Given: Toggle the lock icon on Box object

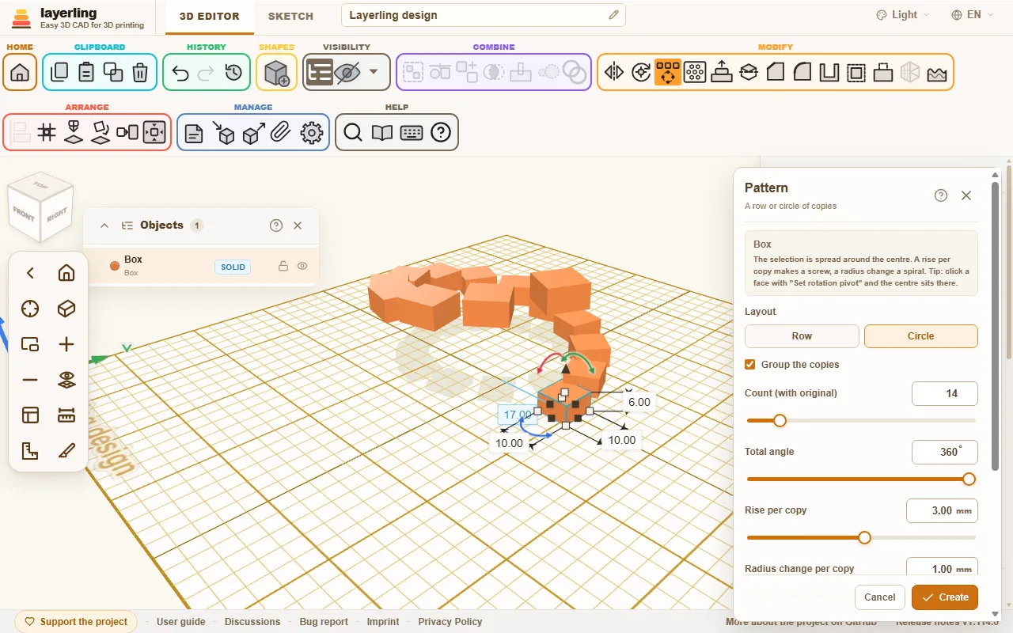Looking at the screenshot, I should pos(283,267).
